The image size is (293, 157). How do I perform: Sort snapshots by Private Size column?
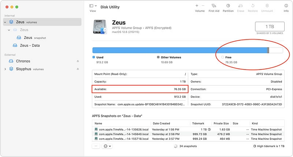coord(221,123)
